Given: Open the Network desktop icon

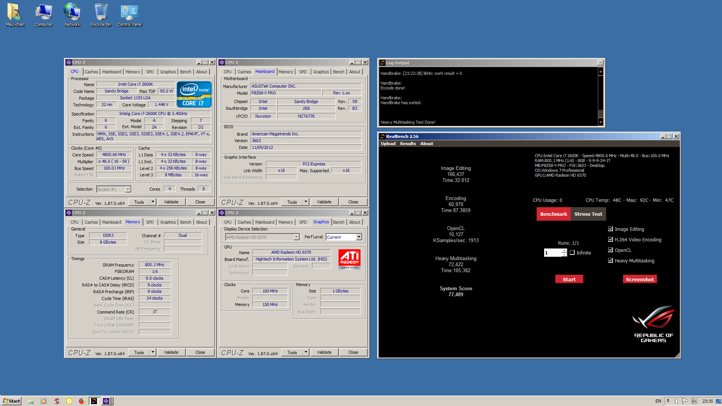Looking at the screenshot, I should 72,15.
